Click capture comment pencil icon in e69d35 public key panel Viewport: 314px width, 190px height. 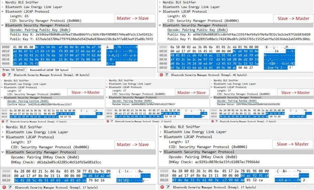tap(166, 75)
